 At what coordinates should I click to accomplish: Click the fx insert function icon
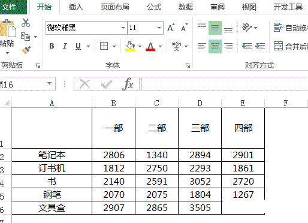click(x=128, y=84)
